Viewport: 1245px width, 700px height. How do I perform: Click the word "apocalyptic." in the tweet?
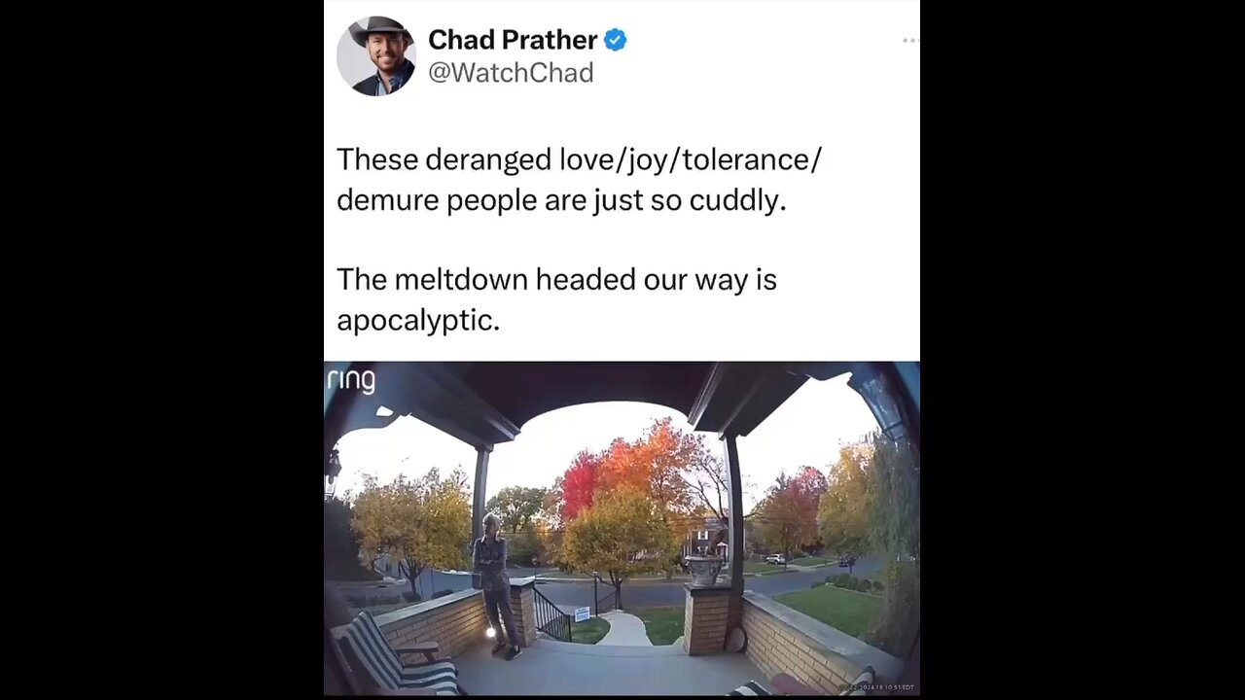pos(418,320)
